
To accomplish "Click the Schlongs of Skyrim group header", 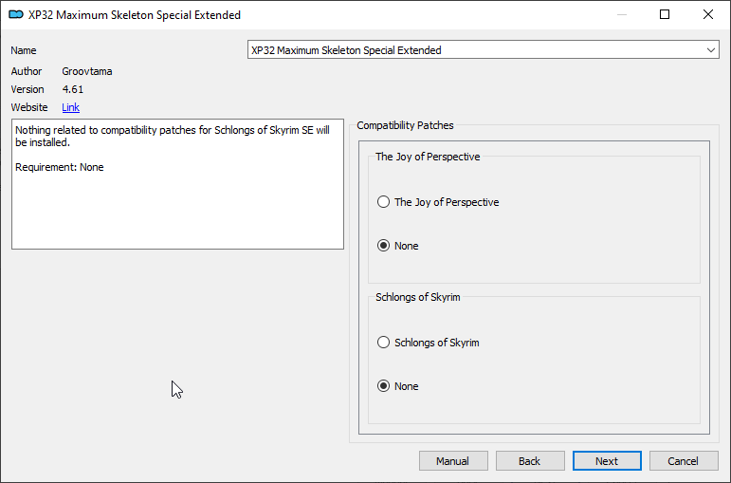I will [418, 297].
